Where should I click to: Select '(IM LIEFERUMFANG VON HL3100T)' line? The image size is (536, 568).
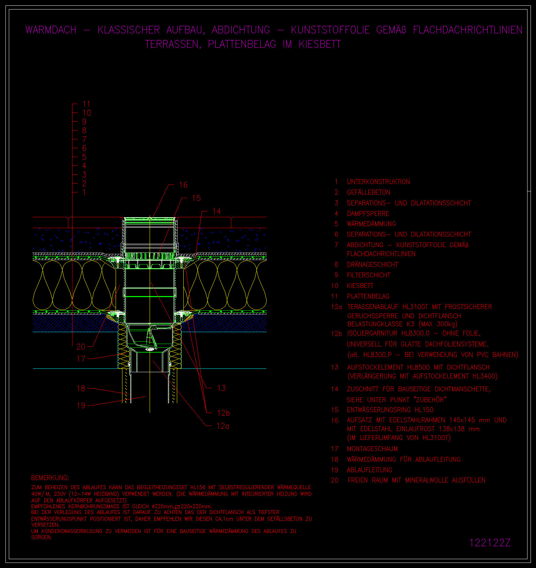(399, 438)
